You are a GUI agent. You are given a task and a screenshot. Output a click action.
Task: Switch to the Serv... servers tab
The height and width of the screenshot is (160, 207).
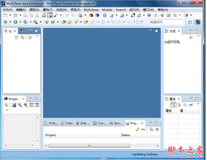116,123
